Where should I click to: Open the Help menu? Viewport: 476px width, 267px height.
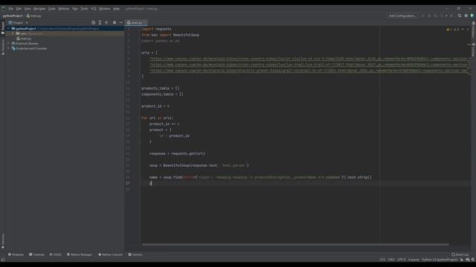(116, 9)
